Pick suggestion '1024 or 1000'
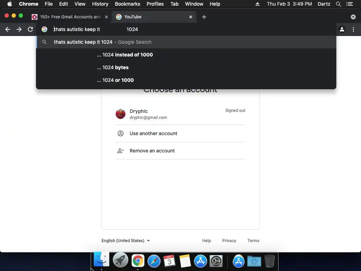361x271 pixels. pyautogui.click(x=186, y=80)
